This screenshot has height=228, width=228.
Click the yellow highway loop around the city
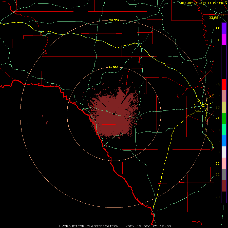click(200, 106)
